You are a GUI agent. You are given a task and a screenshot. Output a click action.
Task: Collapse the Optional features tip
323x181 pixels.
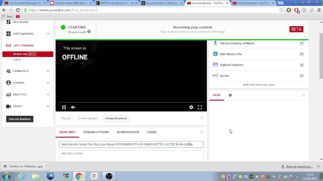(301, 65)
